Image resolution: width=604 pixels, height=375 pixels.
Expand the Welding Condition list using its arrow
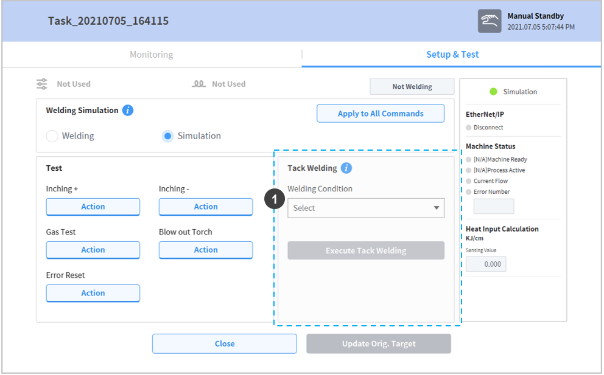(x=436, y=208)
